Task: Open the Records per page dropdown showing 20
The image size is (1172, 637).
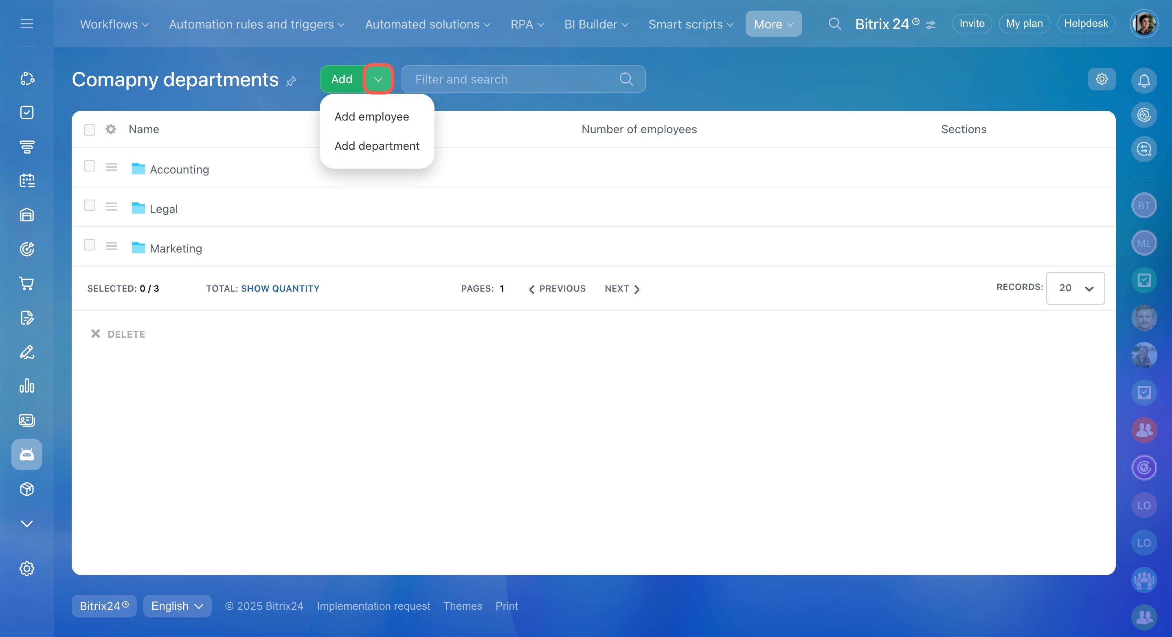Action: [x=1075, y=288]
